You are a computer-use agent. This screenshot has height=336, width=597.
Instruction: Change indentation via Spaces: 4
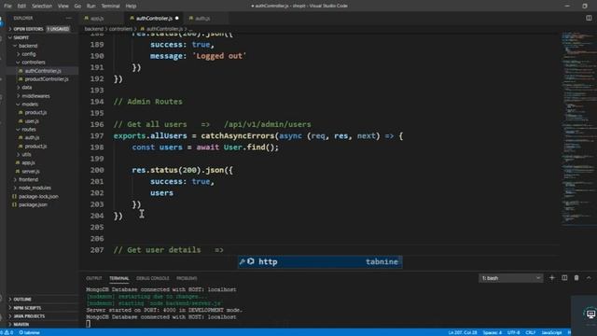click(493, 332)
